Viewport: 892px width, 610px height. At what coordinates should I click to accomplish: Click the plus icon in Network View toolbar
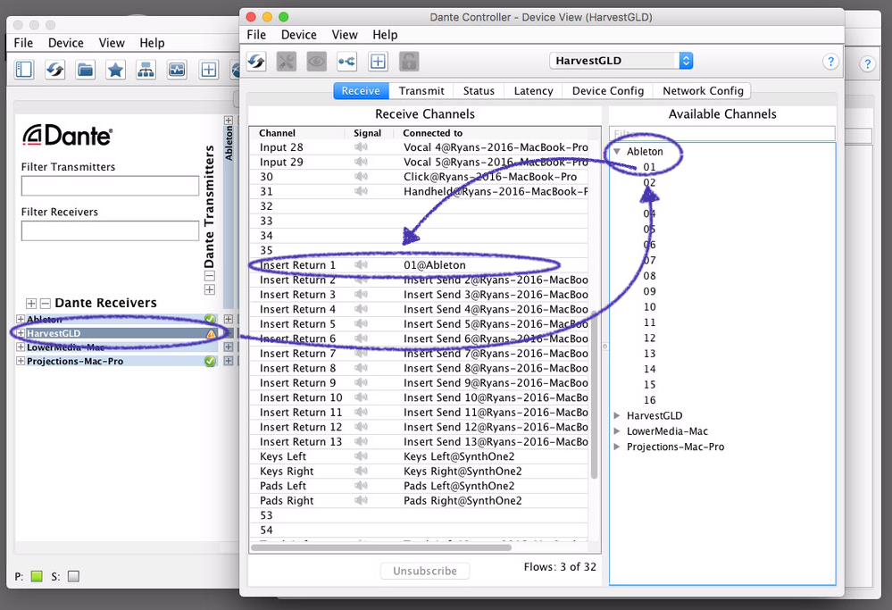pos(209,70)
